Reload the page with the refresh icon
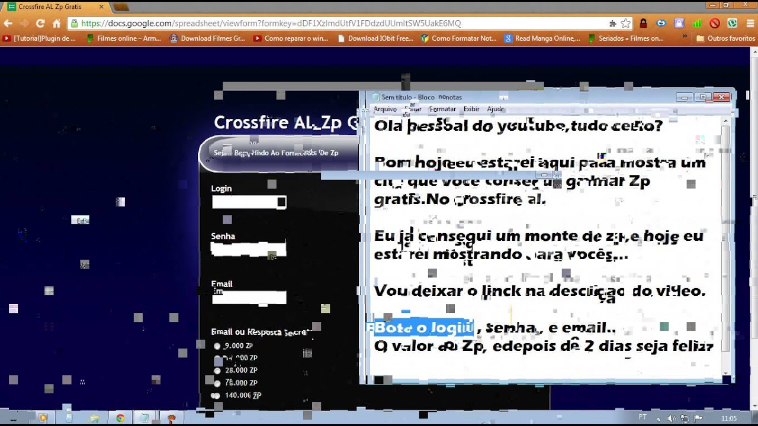The width and height of the screenshot is (758, 426). pos(40,24)
